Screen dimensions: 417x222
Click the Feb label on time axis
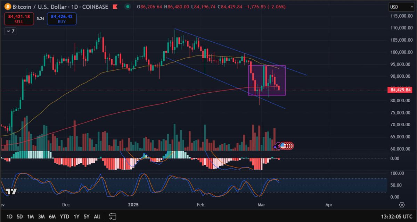point(201,205)
